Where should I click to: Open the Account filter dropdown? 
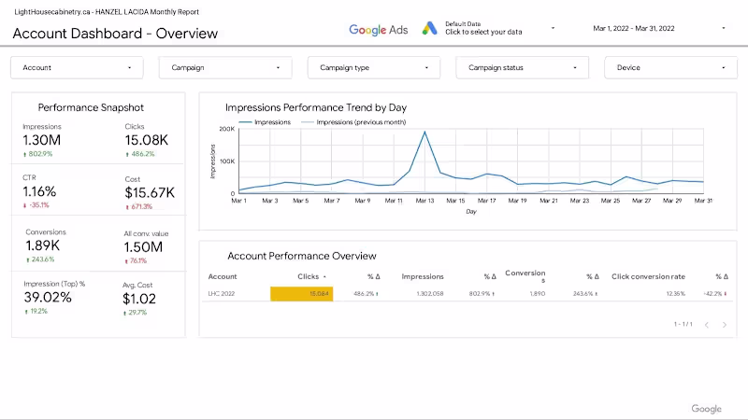pos(77,67)
